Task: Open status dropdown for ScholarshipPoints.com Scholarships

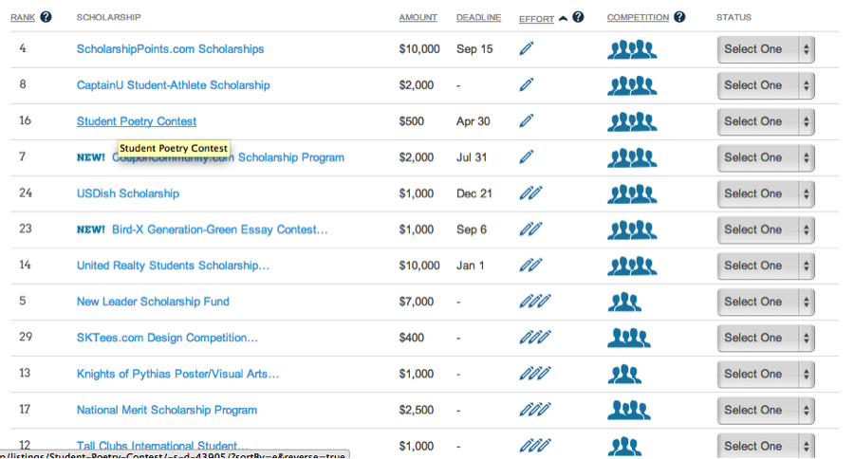Action: click(x=766, y=49)
